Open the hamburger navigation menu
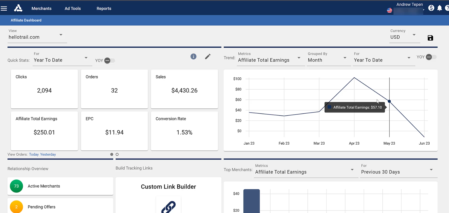449x213 pixels. (x=4, y=8)
